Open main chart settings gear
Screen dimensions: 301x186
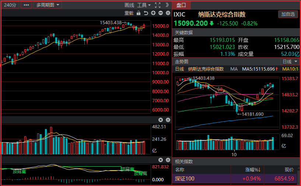click(x=168, y=13)
